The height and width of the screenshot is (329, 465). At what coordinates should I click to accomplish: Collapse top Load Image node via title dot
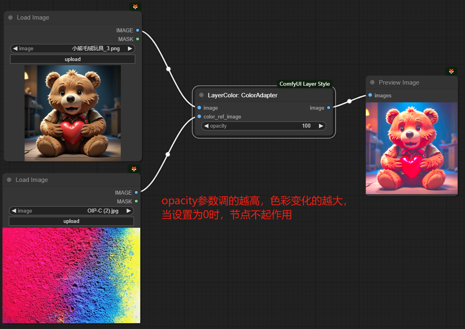pyautogui.click(x=10, y=18)
